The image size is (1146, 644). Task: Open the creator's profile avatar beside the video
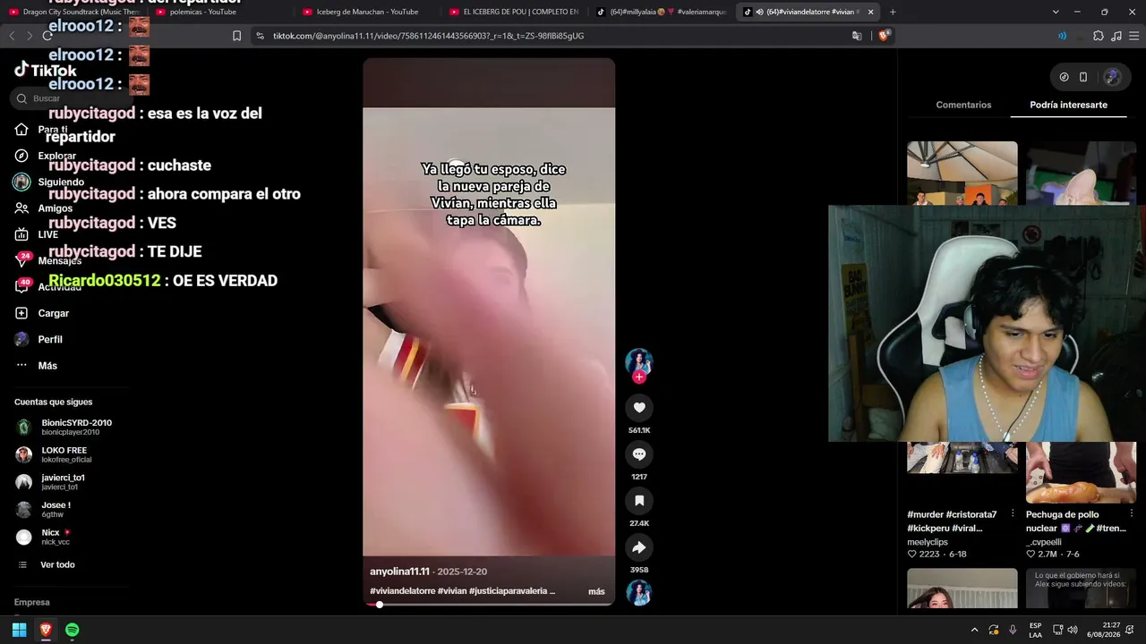[639, 361]
